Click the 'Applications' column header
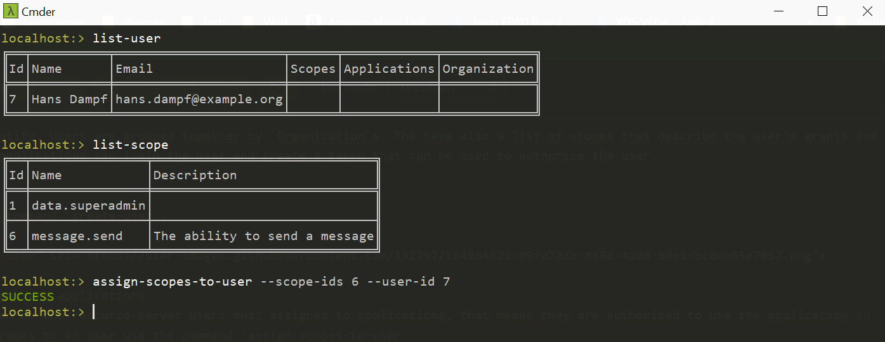The width and height of the screenshot is (885, 342). [x=389, y=69]
